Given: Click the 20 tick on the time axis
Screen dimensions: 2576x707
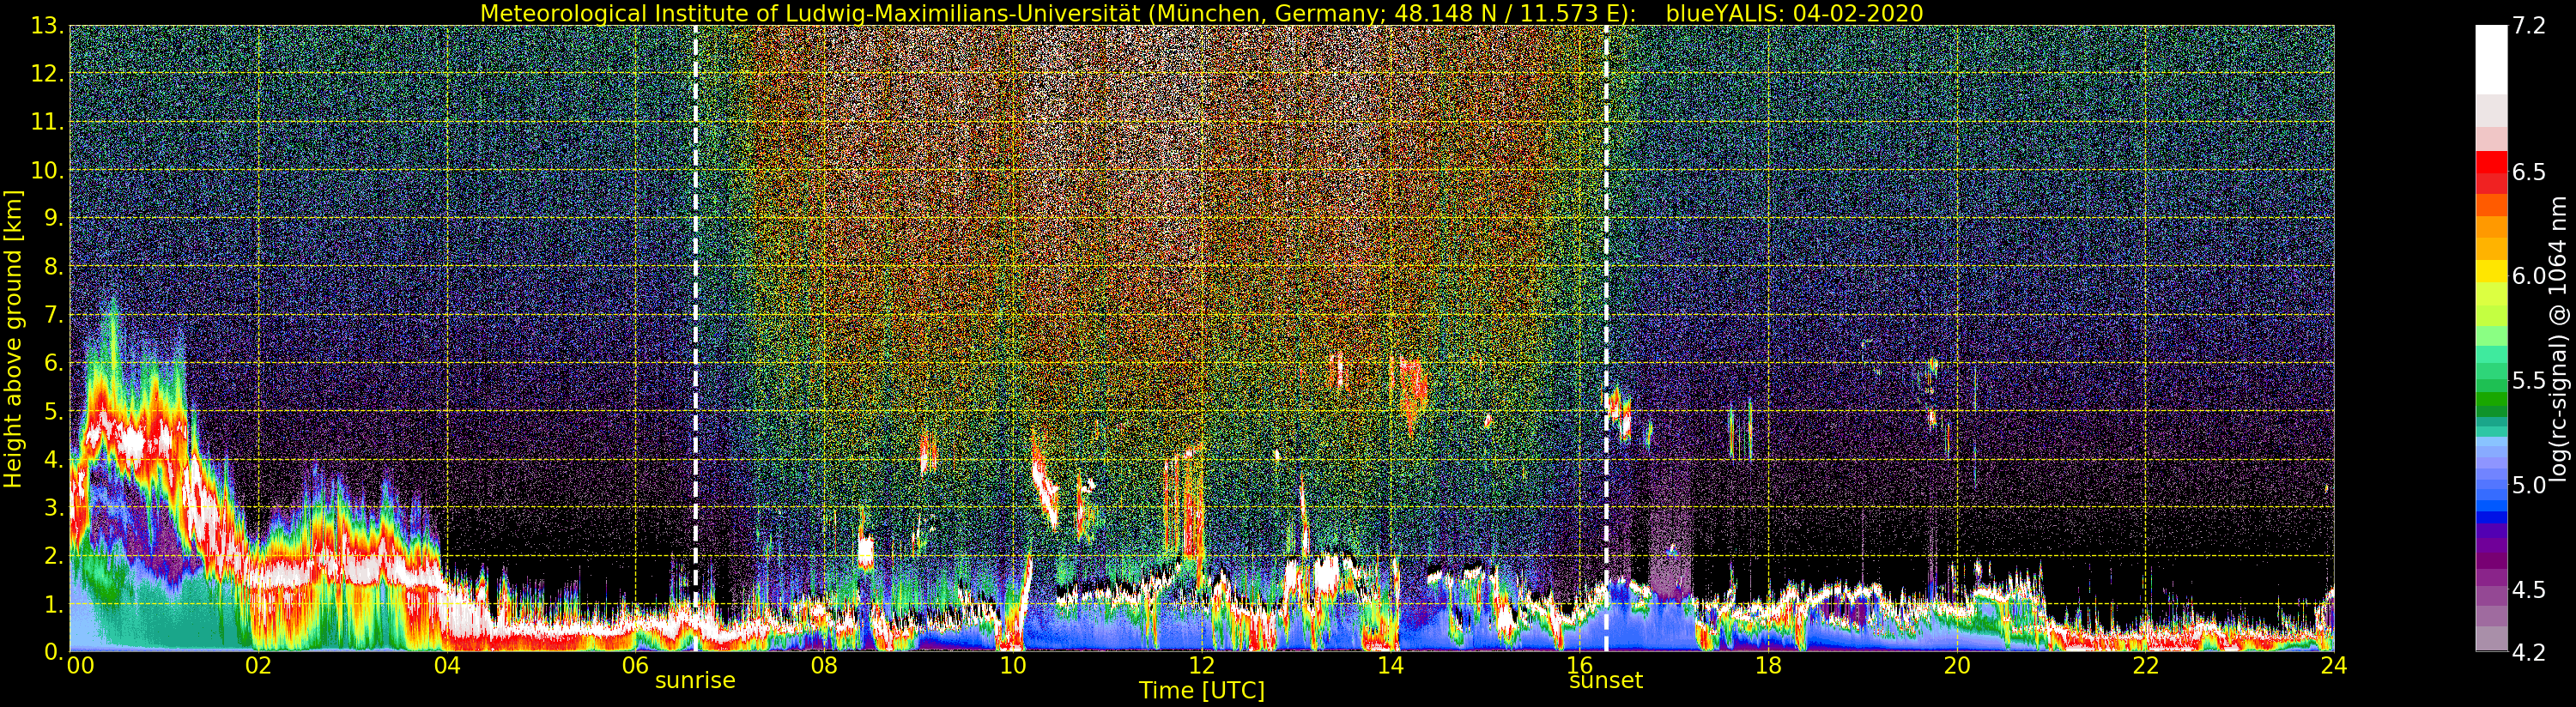Looking at the screenshot, I should (1957, 665).
